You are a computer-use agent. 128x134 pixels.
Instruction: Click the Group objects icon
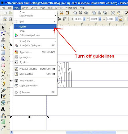click(x=113, y=13)
